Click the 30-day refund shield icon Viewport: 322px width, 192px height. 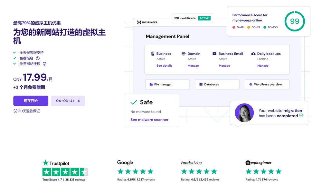point(15,111)
